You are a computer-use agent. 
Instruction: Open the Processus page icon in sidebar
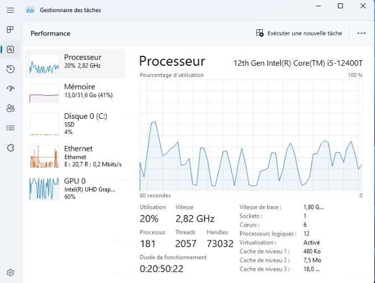[x=10, y=29]
